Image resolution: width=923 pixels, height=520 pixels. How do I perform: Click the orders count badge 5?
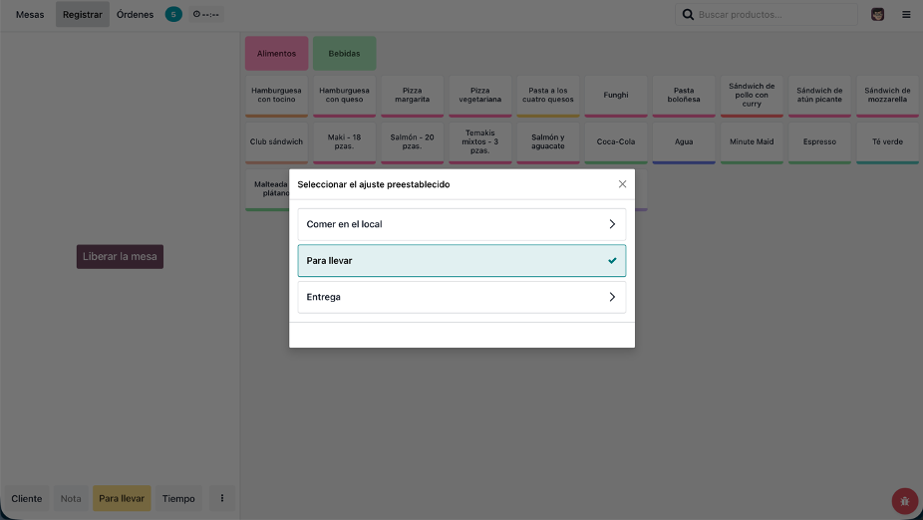173,15
